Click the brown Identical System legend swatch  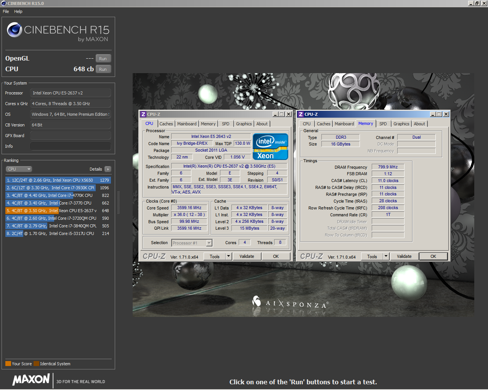coord(36,363)
